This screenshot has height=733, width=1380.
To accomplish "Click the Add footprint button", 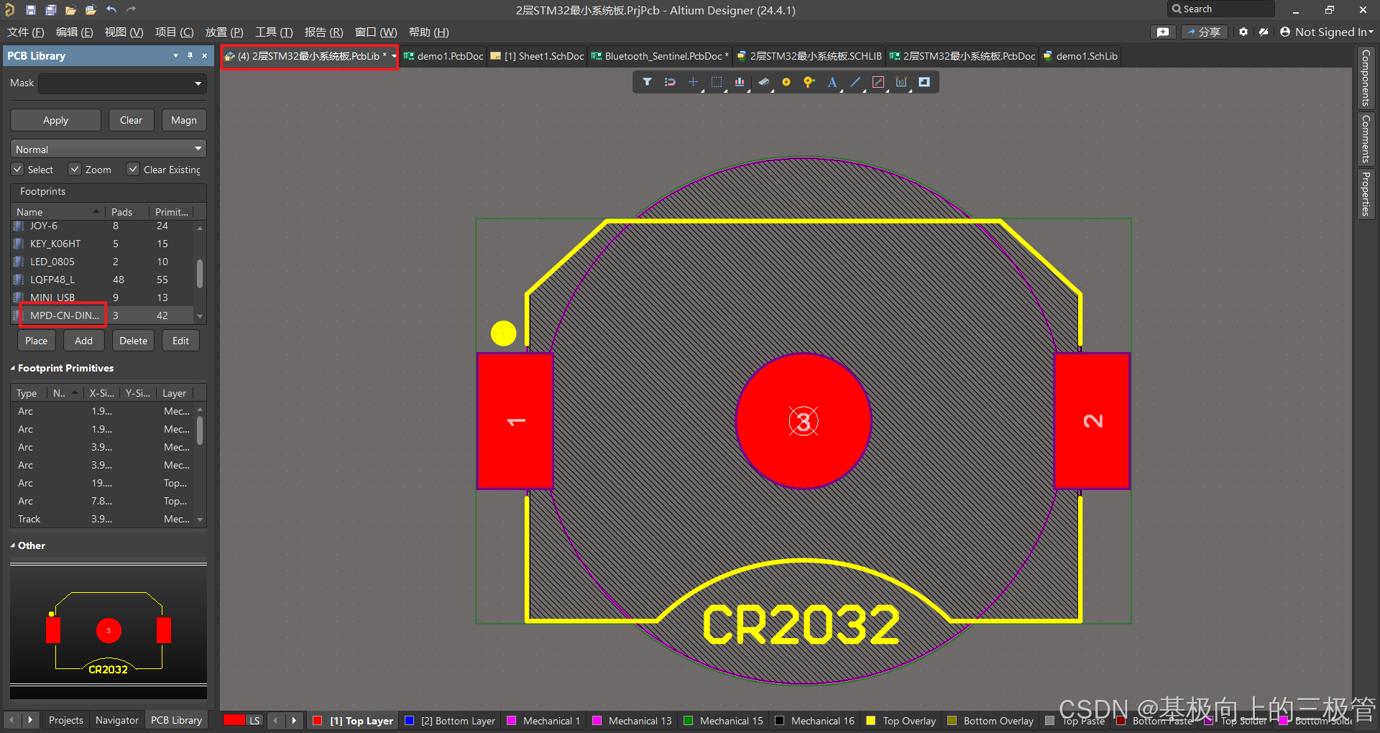I will (83, 341).
